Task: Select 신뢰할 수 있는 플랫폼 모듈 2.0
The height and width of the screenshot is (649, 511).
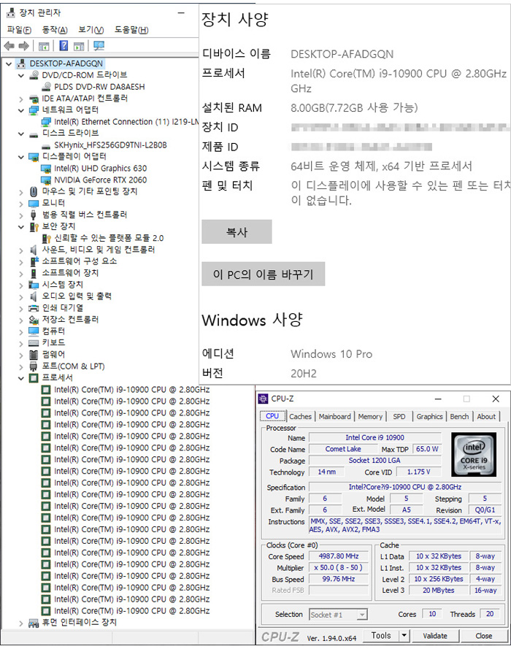Action: coord(109,239)
